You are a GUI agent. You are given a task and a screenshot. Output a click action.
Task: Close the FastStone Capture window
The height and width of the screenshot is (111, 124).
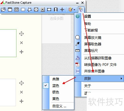point(82,3)
